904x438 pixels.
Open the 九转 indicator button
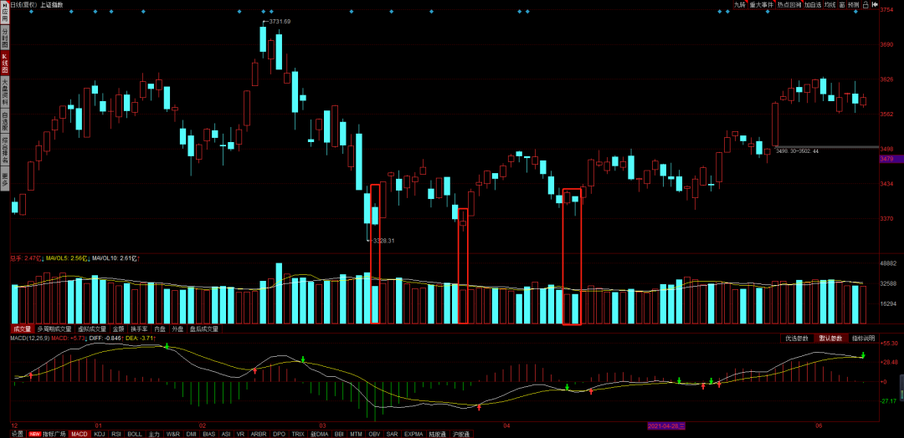[740, 5]
